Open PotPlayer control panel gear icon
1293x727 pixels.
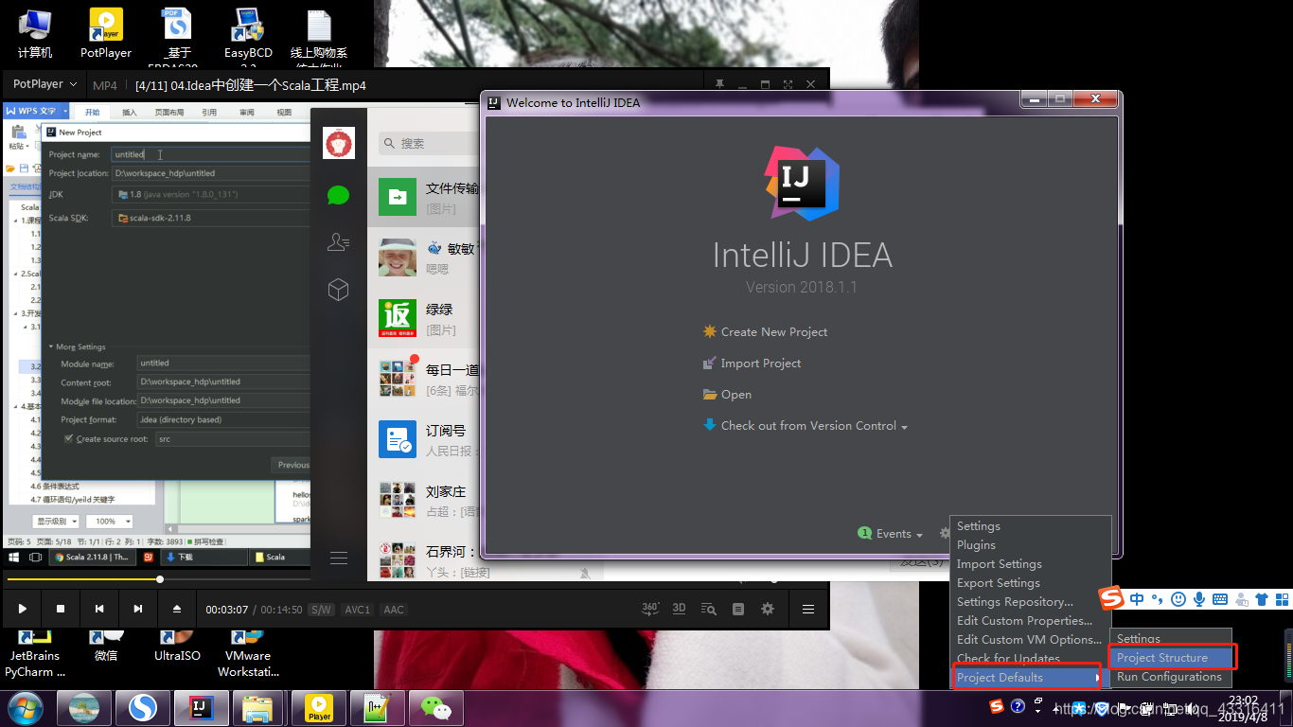(768, 609)
